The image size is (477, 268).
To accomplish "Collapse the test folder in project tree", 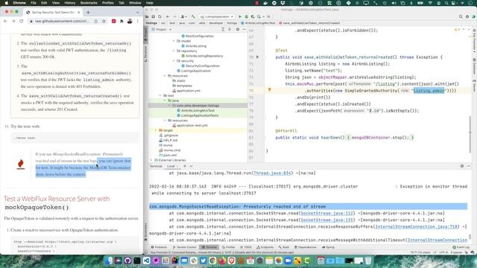I will pos(160,95).
